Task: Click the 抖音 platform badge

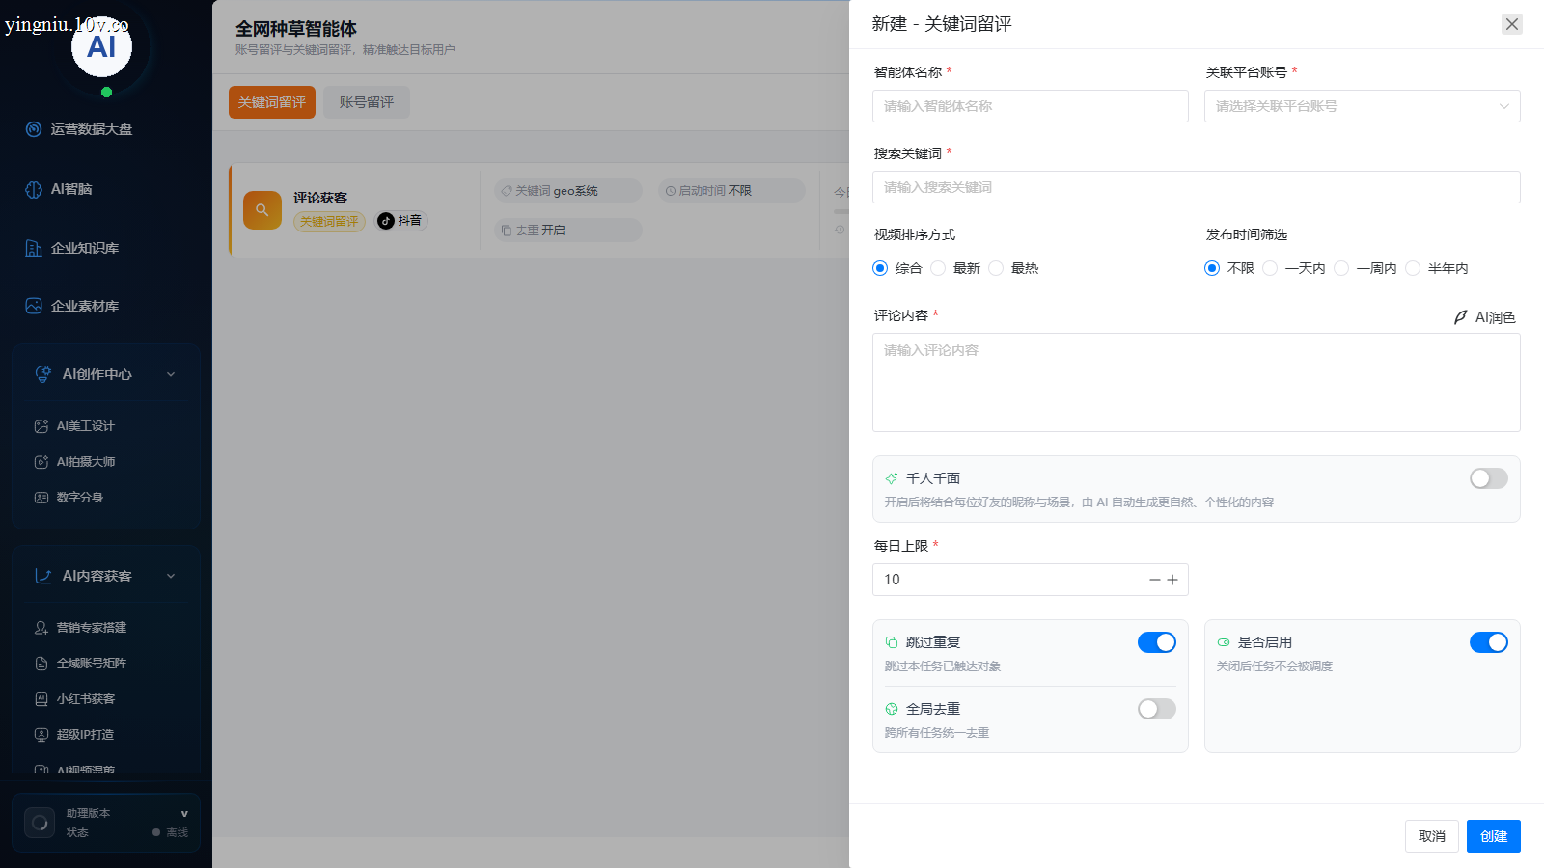Action: pyautogui.click(x=400, y=221)
